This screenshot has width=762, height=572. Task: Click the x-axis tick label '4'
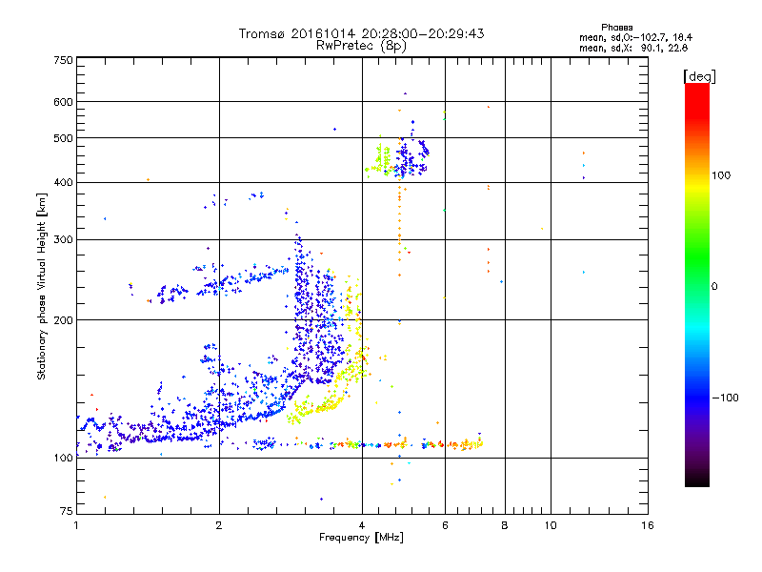click(x=362, y=525)
